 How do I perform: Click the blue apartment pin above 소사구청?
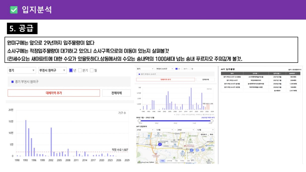pyautogui.click(x=192, y=150)
